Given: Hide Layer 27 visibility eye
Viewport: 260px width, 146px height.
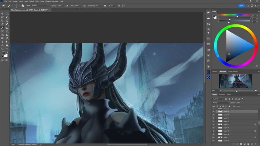Looking at the screenshot, I should point(213,124).
